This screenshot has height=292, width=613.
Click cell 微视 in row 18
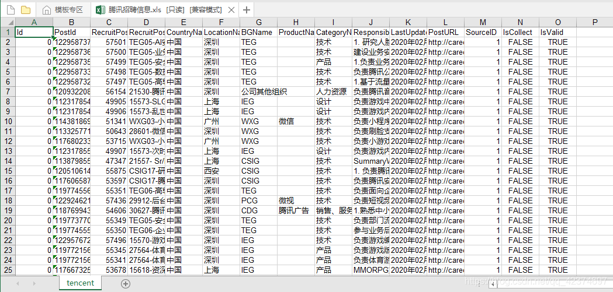(296, 200)
